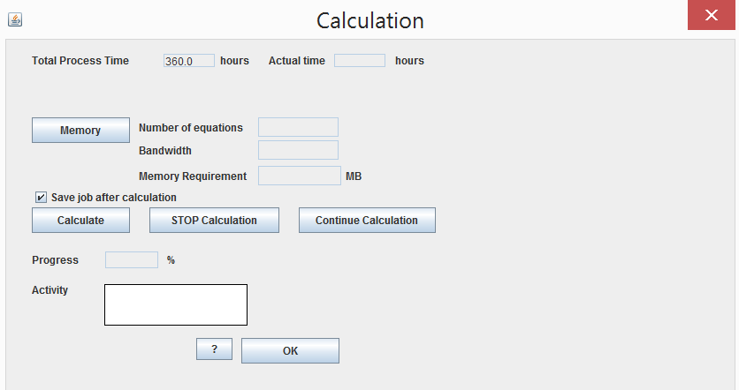The height and width of the screenshot is (390, 739).
Task: Click the Activity label
Action: pos(50,289)
